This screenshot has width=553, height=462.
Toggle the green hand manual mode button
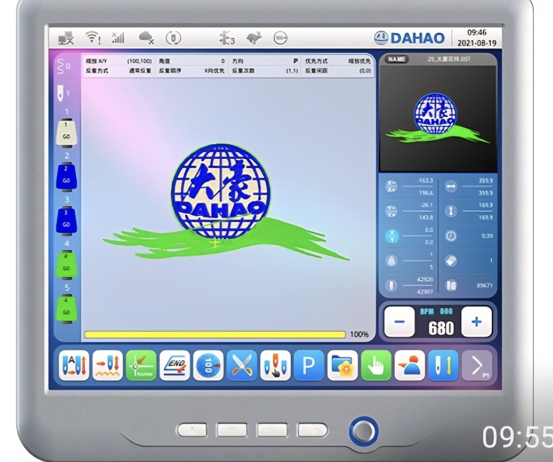click(376, 366)
